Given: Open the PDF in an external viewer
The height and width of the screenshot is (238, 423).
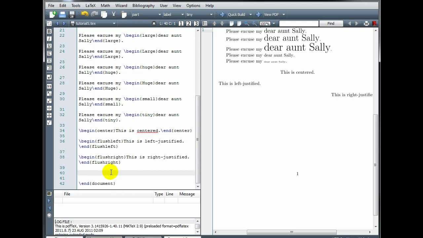Looking at the screenshot, I should coord(374,23).
